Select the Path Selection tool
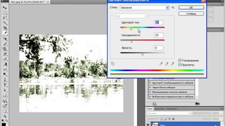This screenshot has width=225, height=126. click(5, 90)
